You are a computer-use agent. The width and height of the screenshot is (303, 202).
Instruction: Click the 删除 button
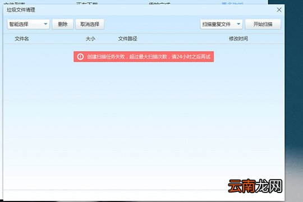(63, 24)
